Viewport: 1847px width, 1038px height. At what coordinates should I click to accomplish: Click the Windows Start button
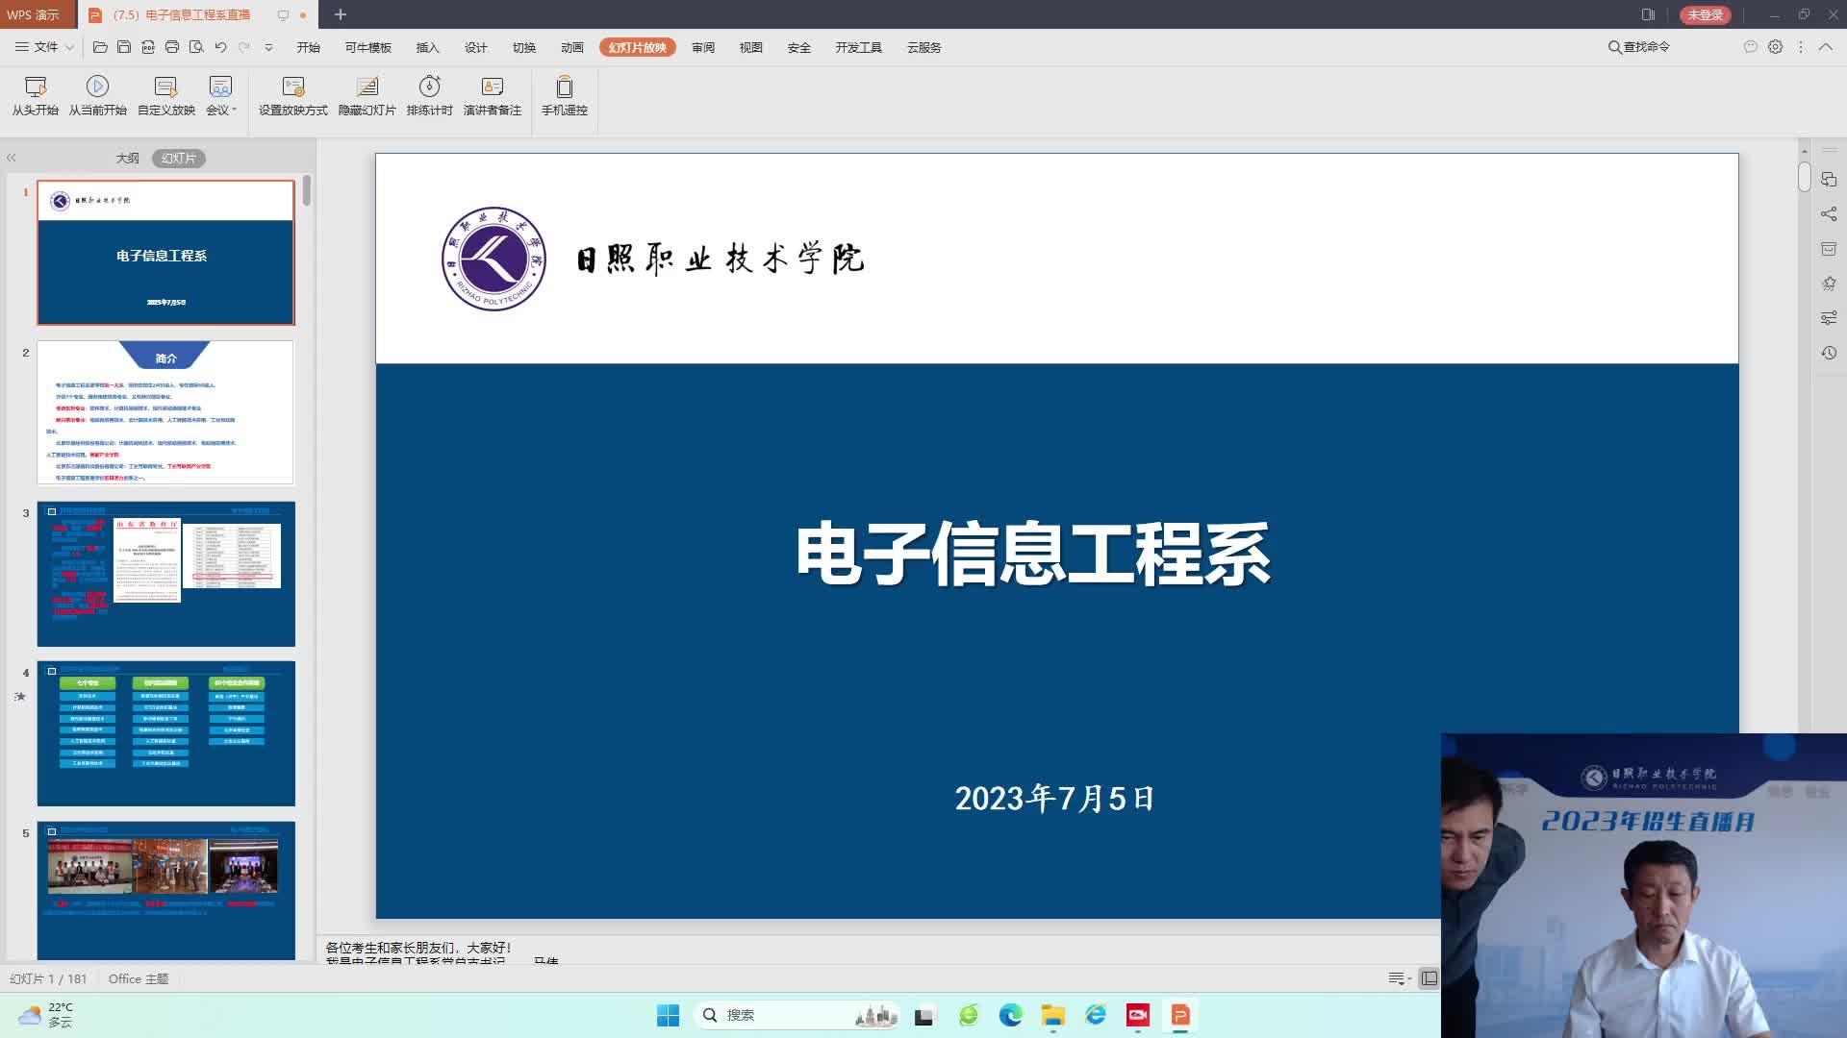coord(668,1015)
